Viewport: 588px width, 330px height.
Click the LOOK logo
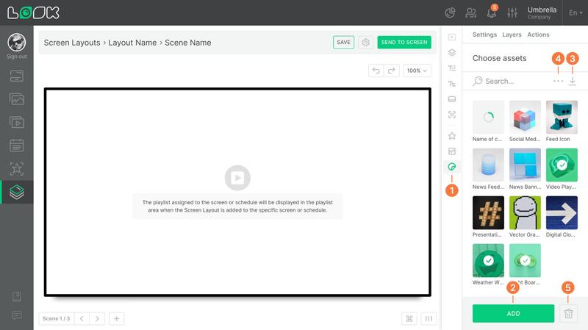pos(33,12)
